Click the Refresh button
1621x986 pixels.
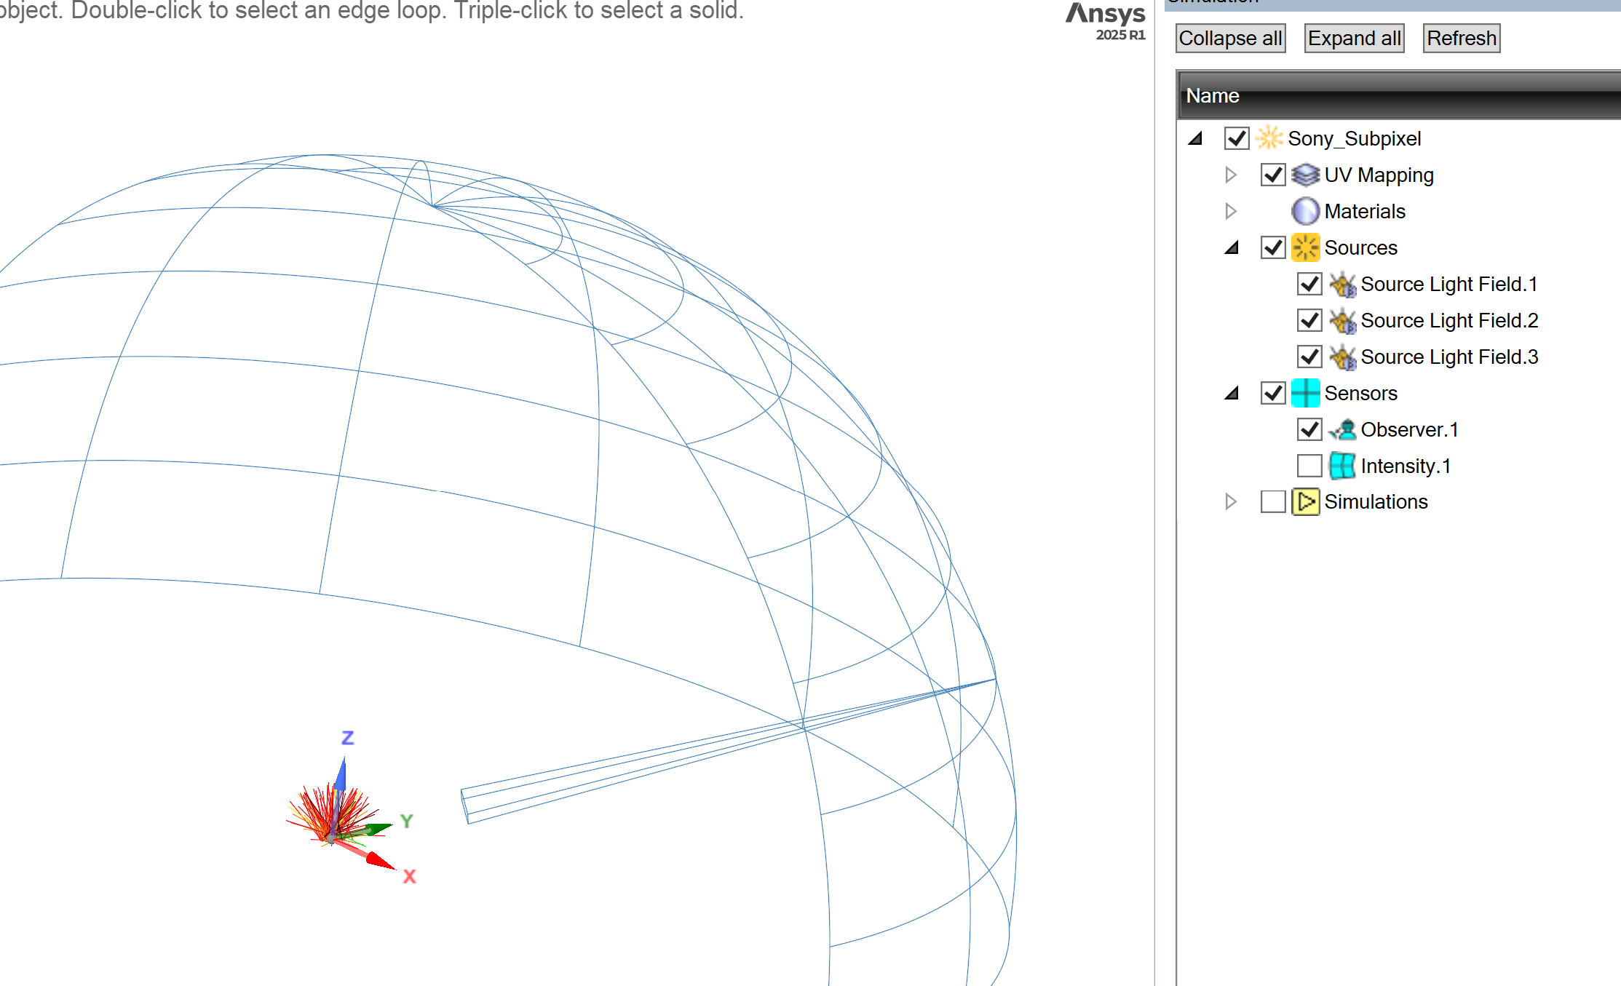click(x=1462, y=39)
